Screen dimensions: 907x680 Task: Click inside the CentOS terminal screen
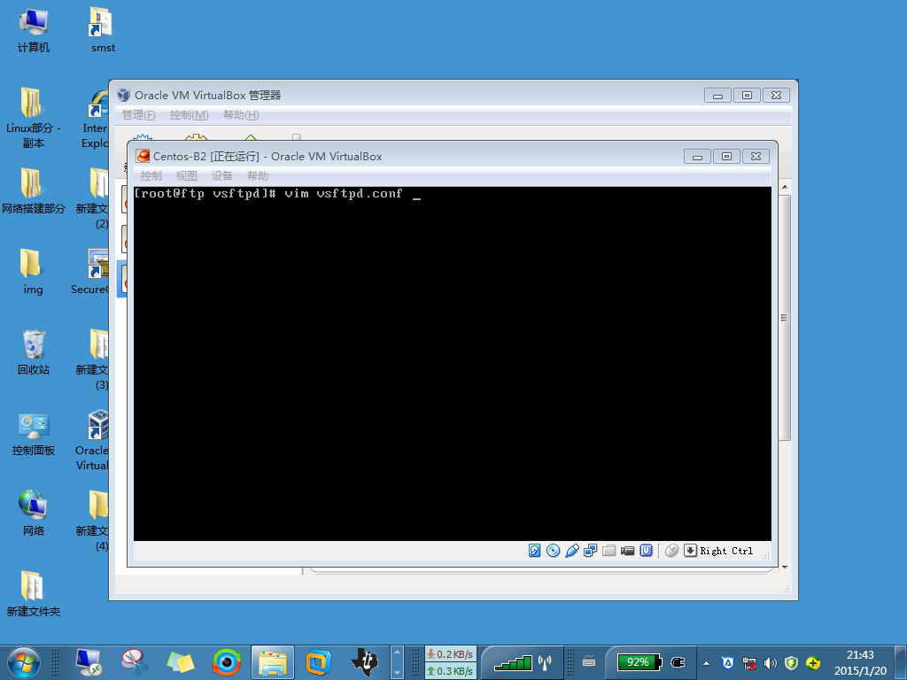click(x=453, y=364)
